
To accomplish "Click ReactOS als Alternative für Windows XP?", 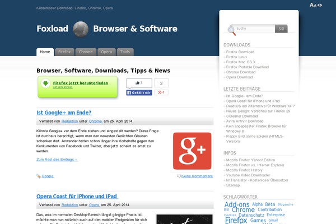I will pos(260,106).
